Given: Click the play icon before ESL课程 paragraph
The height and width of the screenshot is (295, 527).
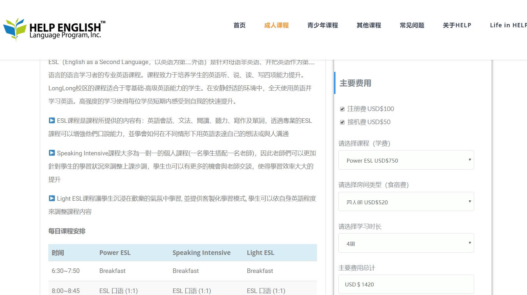Looking at the screenshot, I should click(52, 121).
